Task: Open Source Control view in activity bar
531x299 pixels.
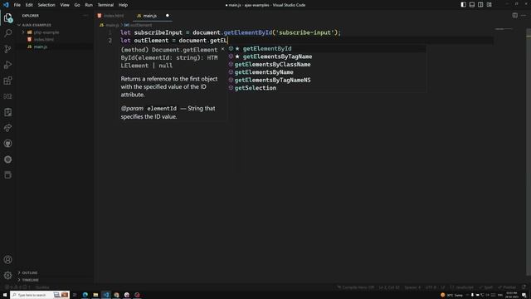Action: (7, 49)
